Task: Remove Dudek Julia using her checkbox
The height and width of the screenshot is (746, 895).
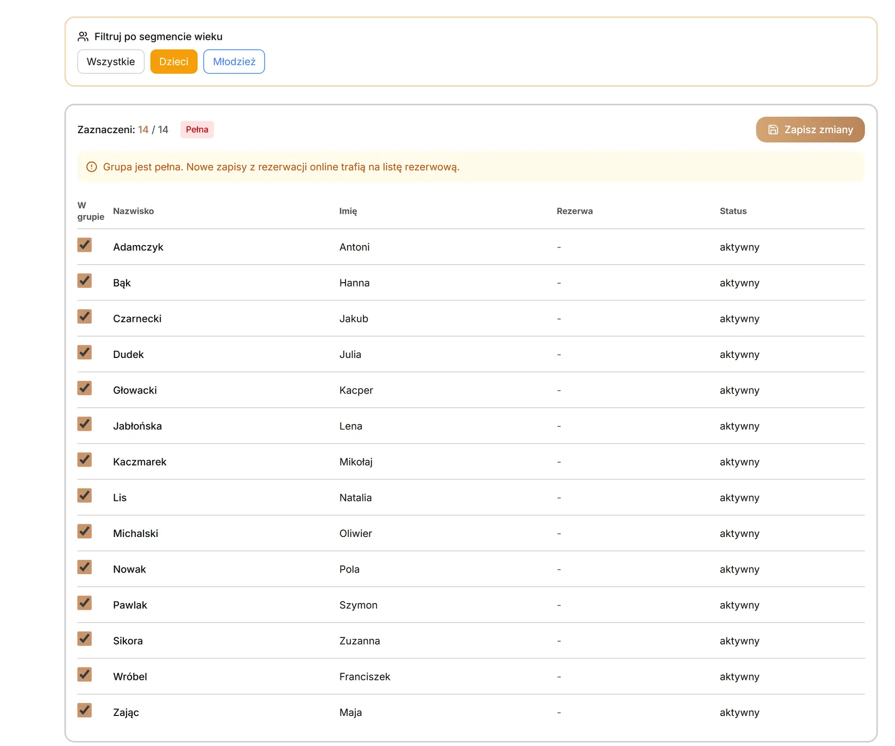Action: (85, 353)
